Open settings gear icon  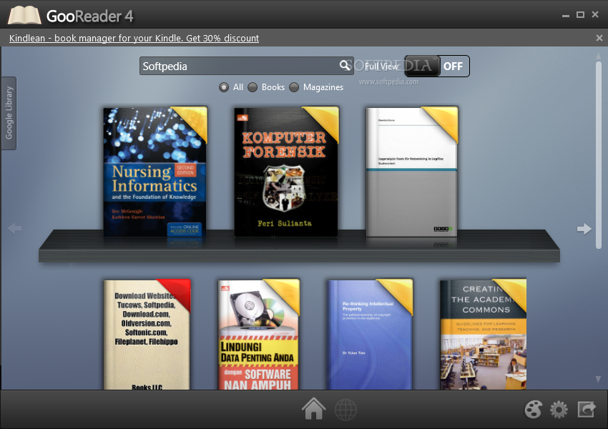[559, 409]
